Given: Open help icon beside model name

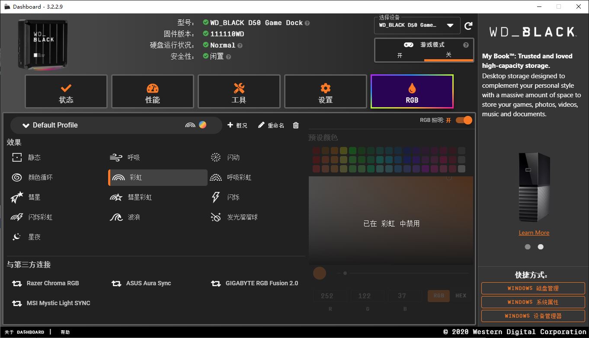Looking at the screenshot, I should 307,23.
